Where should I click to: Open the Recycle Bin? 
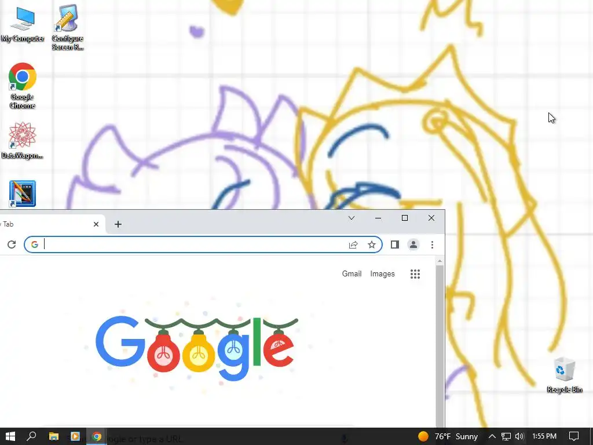tap(565, 375)
